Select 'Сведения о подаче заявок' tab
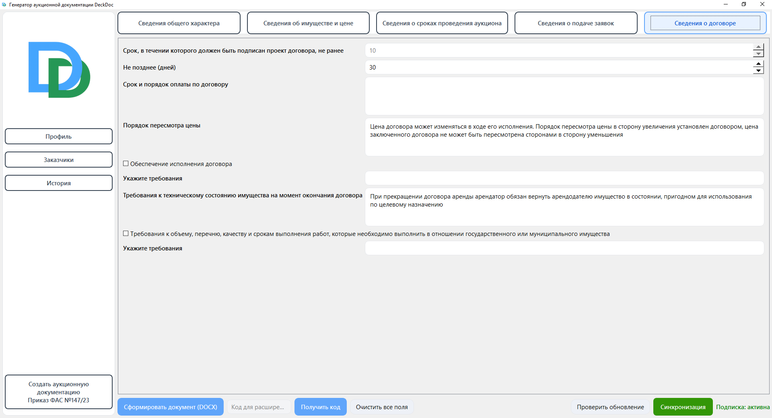 coord(576,23)
